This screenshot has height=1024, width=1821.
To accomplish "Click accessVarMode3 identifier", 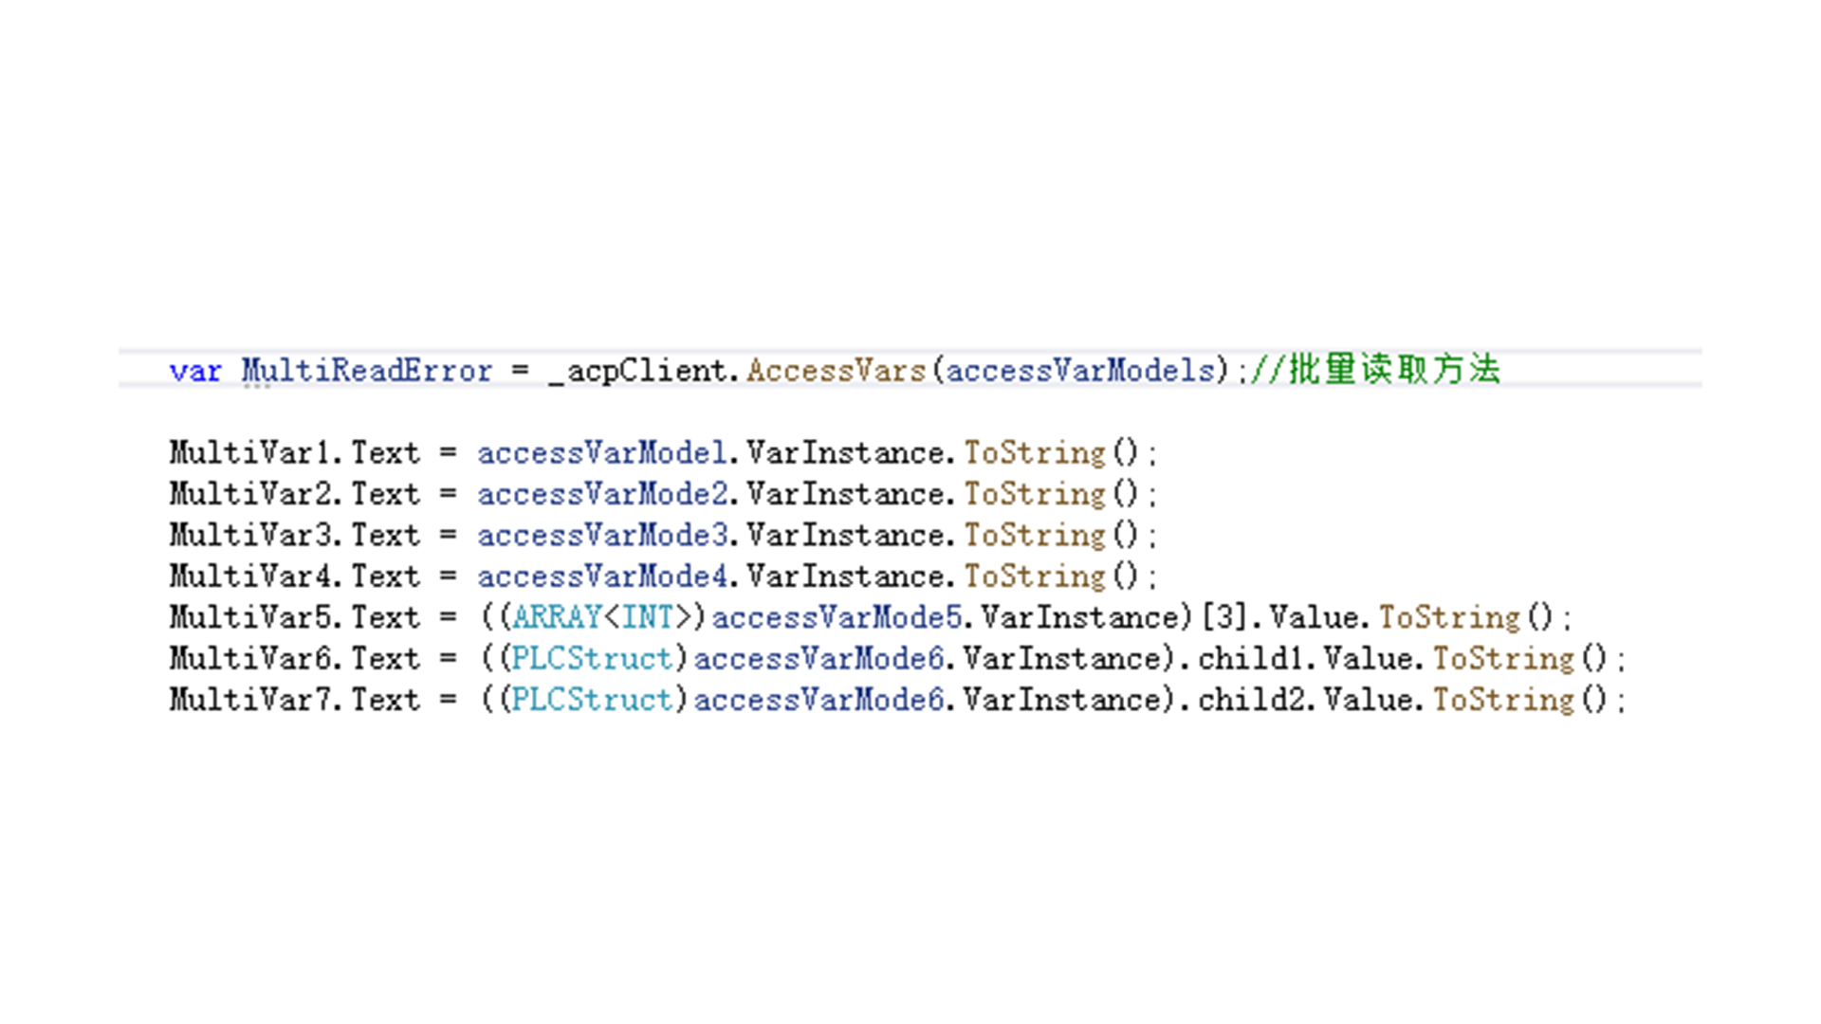I will click(602, 536).
